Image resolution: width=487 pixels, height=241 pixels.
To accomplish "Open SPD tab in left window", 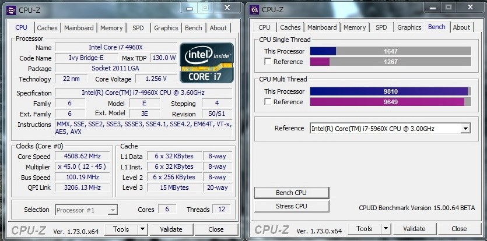I will [138, 28].
